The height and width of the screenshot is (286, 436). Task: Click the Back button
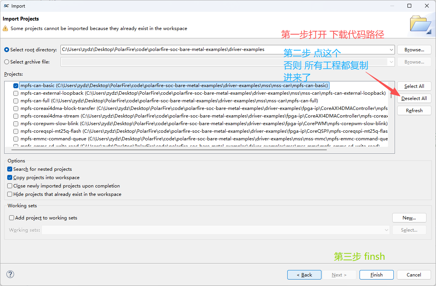click(x=304, y=275)
